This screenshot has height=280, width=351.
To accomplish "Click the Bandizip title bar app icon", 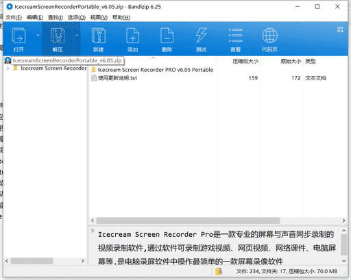I will coord(10,7).
